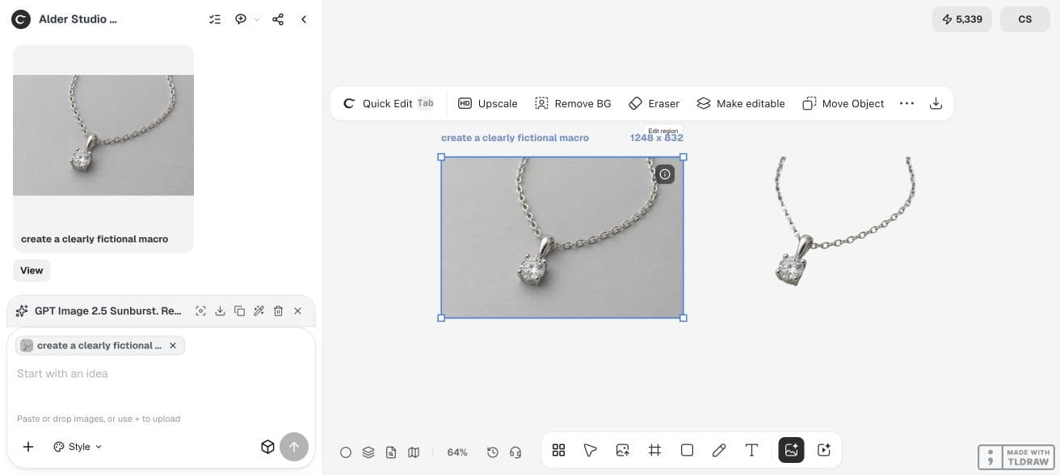Open the Style dropdown

78,447
